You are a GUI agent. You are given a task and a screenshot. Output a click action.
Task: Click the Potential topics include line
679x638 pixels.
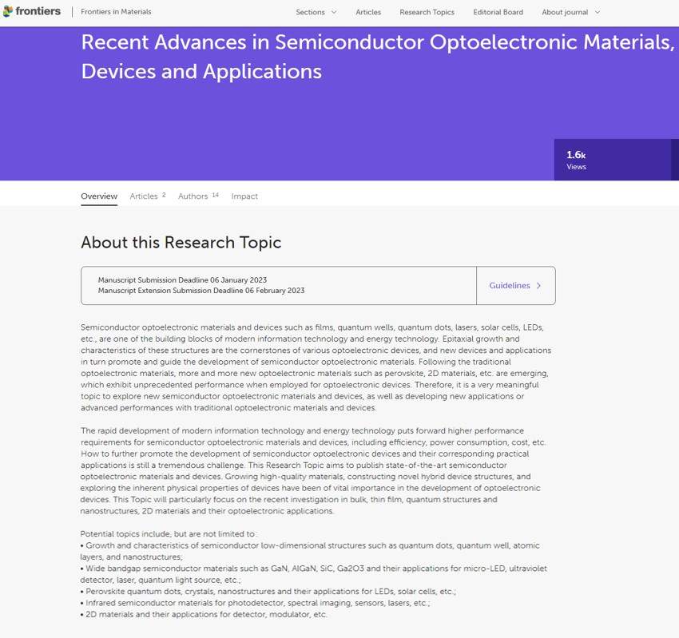pos(168,533)
